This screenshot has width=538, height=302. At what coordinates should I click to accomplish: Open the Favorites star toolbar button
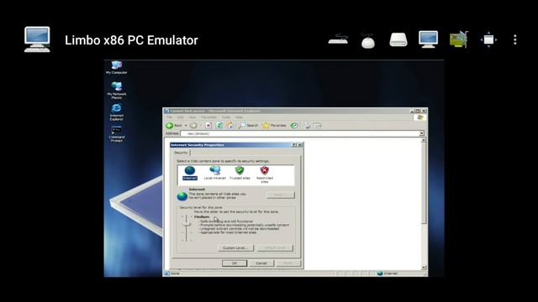pos(274,125)
